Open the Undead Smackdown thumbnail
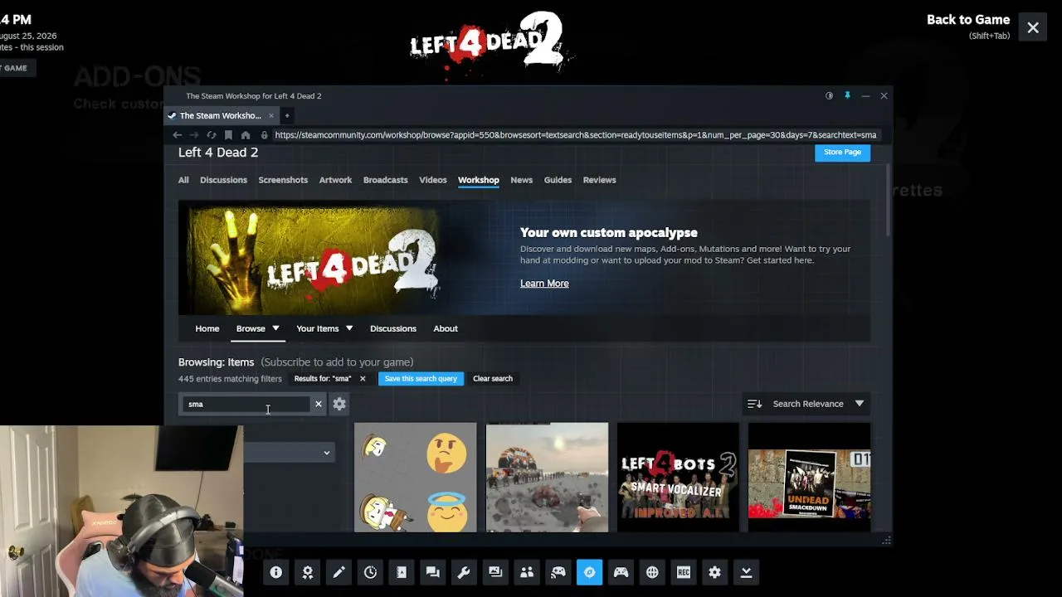Image resolution: width=1062 pixels, height=597 pixels. point(809,478)
